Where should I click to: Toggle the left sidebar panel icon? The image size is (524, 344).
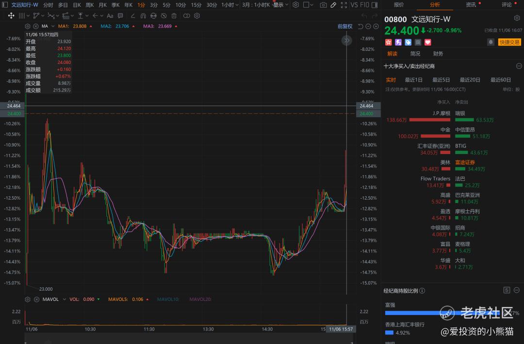(5, 5)
